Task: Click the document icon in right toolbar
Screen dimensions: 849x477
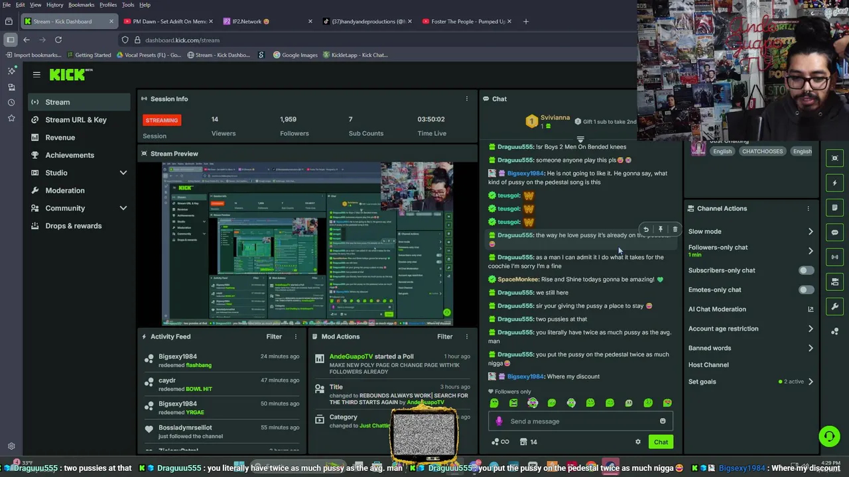Action: pyautogui.click(x=834, y=207)
